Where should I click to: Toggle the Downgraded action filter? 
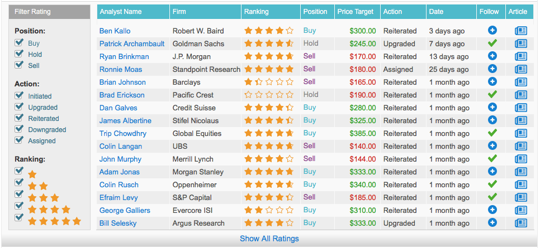[x=19, y=129]
